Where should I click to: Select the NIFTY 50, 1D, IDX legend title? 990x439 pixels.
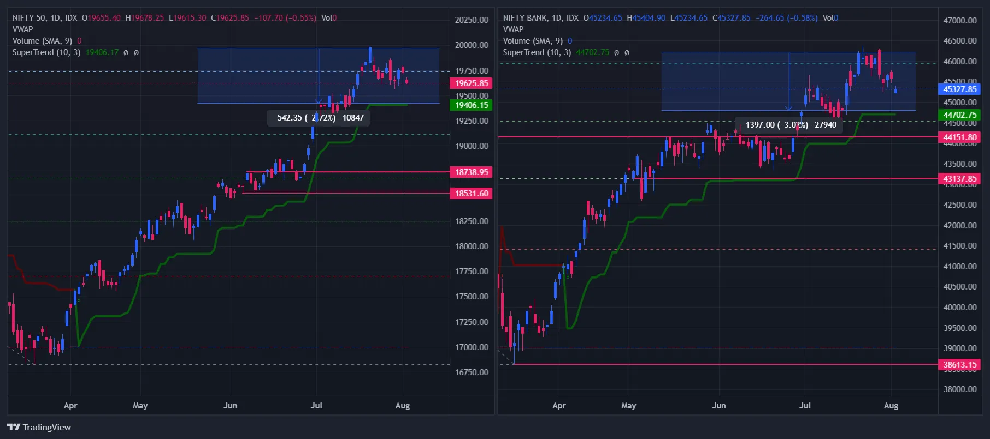pos(45,18)
